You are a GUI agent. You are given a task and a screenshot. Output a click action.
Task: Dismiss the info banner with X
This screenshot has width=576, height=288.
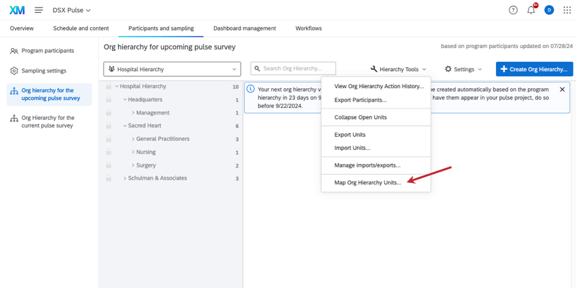(562, 89)
